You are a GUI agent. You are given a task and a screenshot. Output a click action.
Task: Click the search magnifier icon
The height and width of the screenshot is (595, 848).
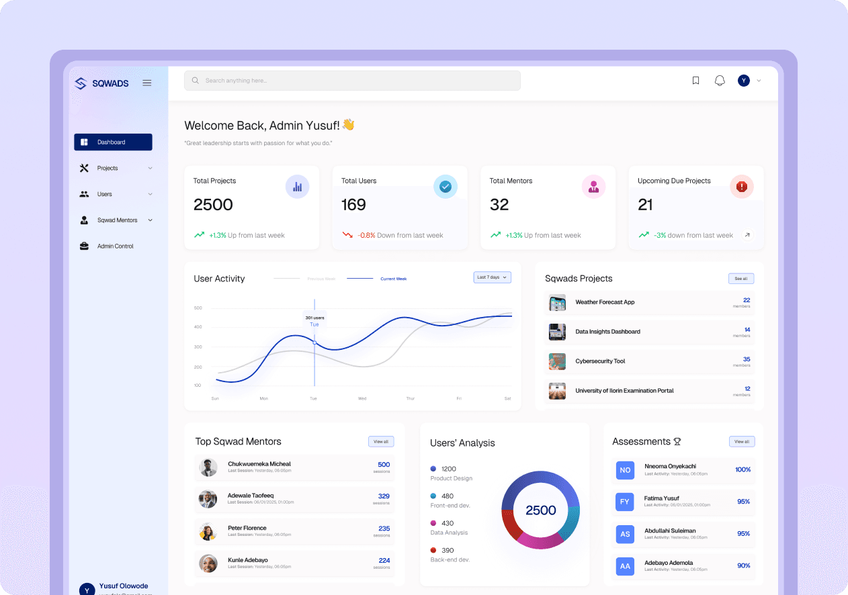pos(195,80)
